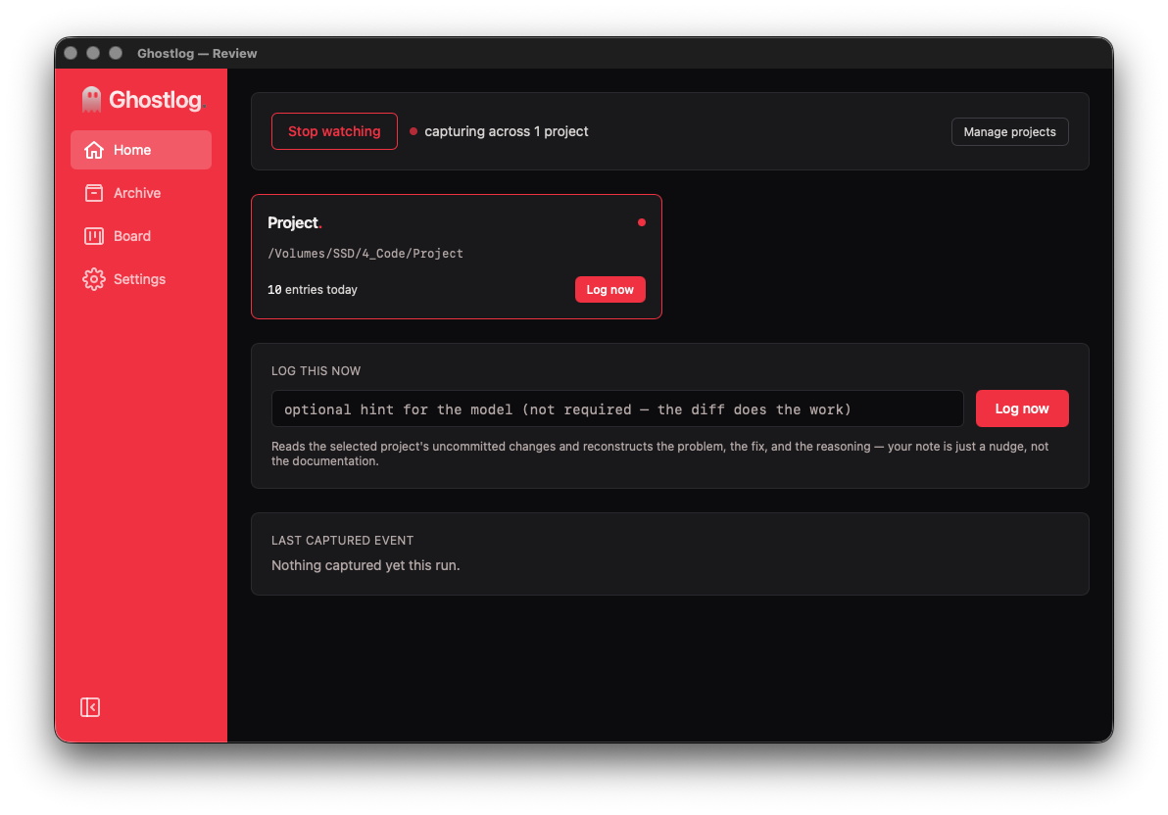Click the LOG THIS NOW heading

pyautogui.click(x=316, y=371)
